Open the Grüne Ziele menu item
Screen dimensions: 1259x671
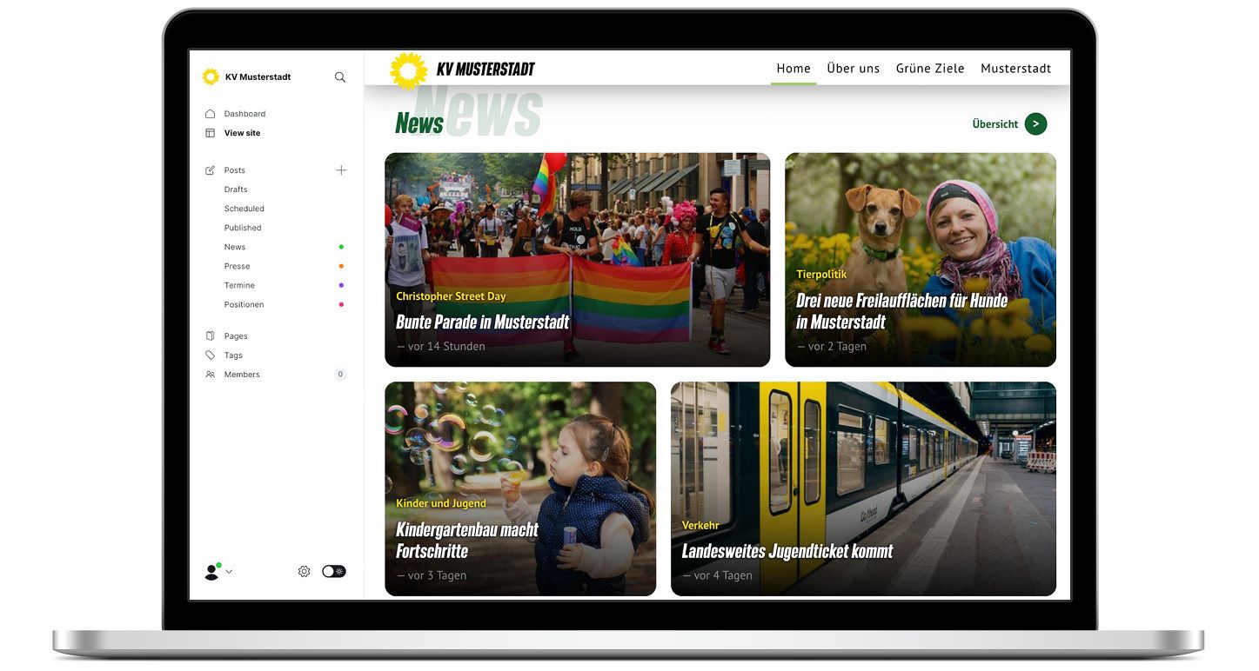click(x=930, y=69)
